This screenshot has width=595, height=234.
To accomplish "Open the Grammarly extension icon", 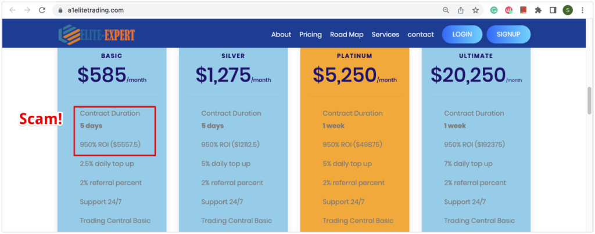I will 494,10.
